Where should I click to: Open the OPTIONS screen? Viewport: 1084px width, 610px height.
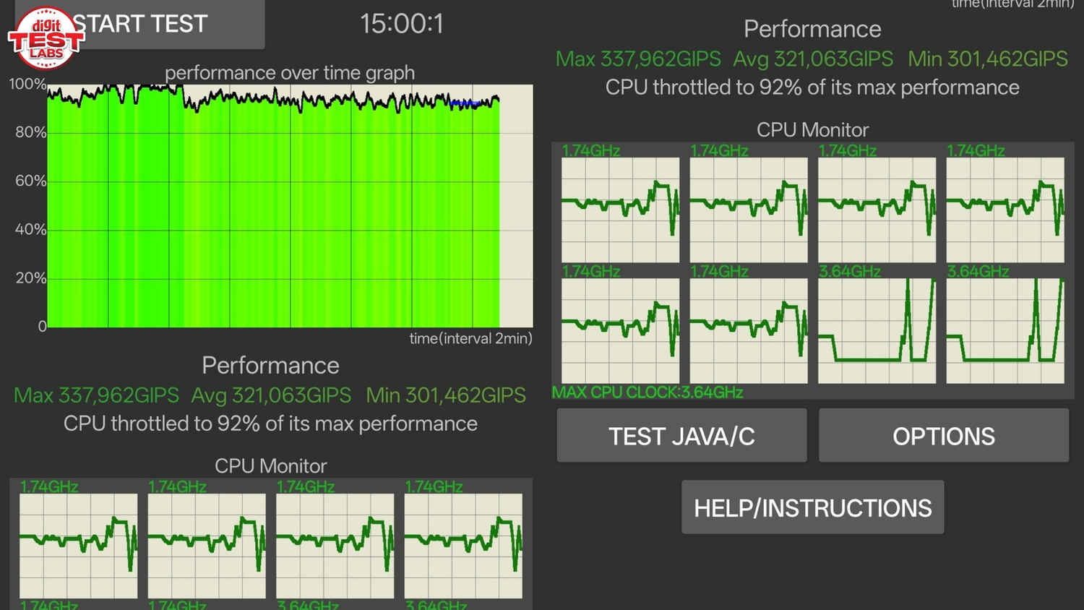tap(943, 436)
